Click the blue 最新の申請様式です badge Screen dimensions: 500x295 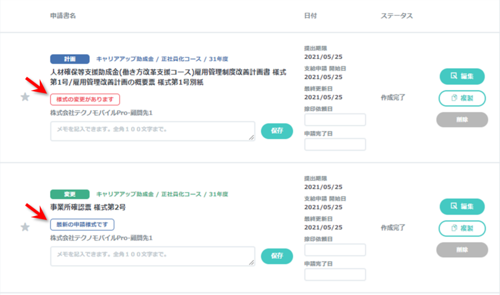82,225
